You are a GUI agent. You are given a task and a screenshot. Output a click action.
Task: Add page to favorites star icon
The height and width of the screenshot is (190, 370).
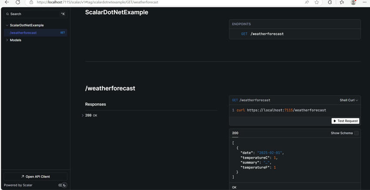(317, 2)
